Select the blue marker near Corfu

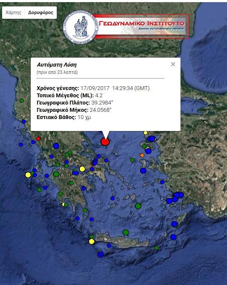tap(24, 122)
